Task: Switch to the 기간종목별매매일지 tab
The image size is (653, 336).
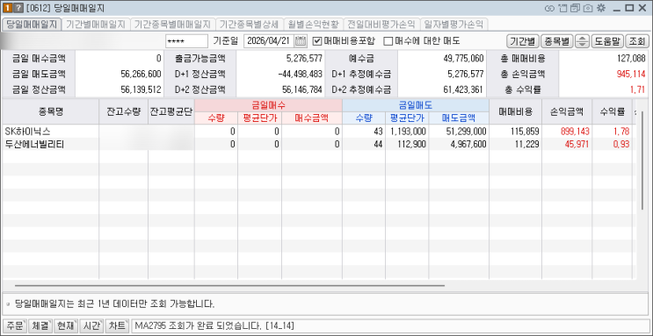Action: [173, 24]
